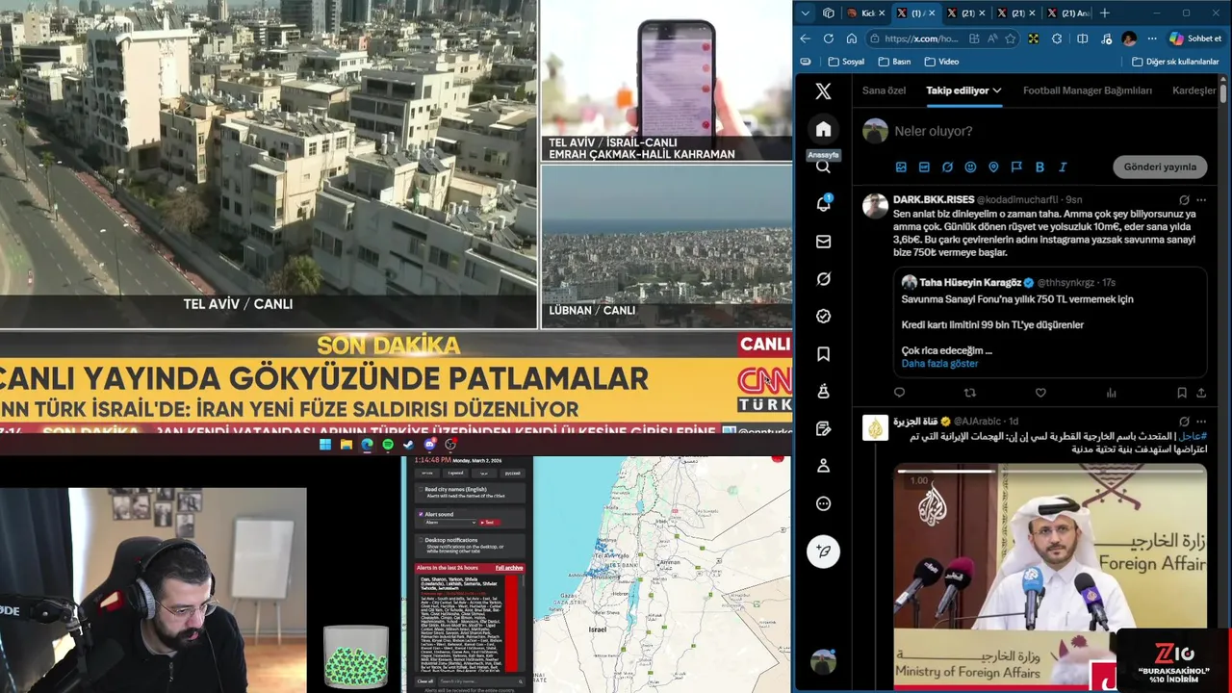This screenshot has width=1232, height=693.
Task: Open Discord from taskbar
Action: 429,445
